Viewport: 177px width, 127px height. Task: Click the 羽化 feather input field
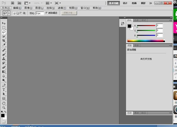tap(40, 13)
